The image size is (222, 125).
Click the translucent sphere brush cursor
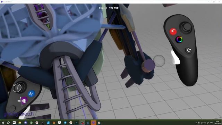point(159,61)
